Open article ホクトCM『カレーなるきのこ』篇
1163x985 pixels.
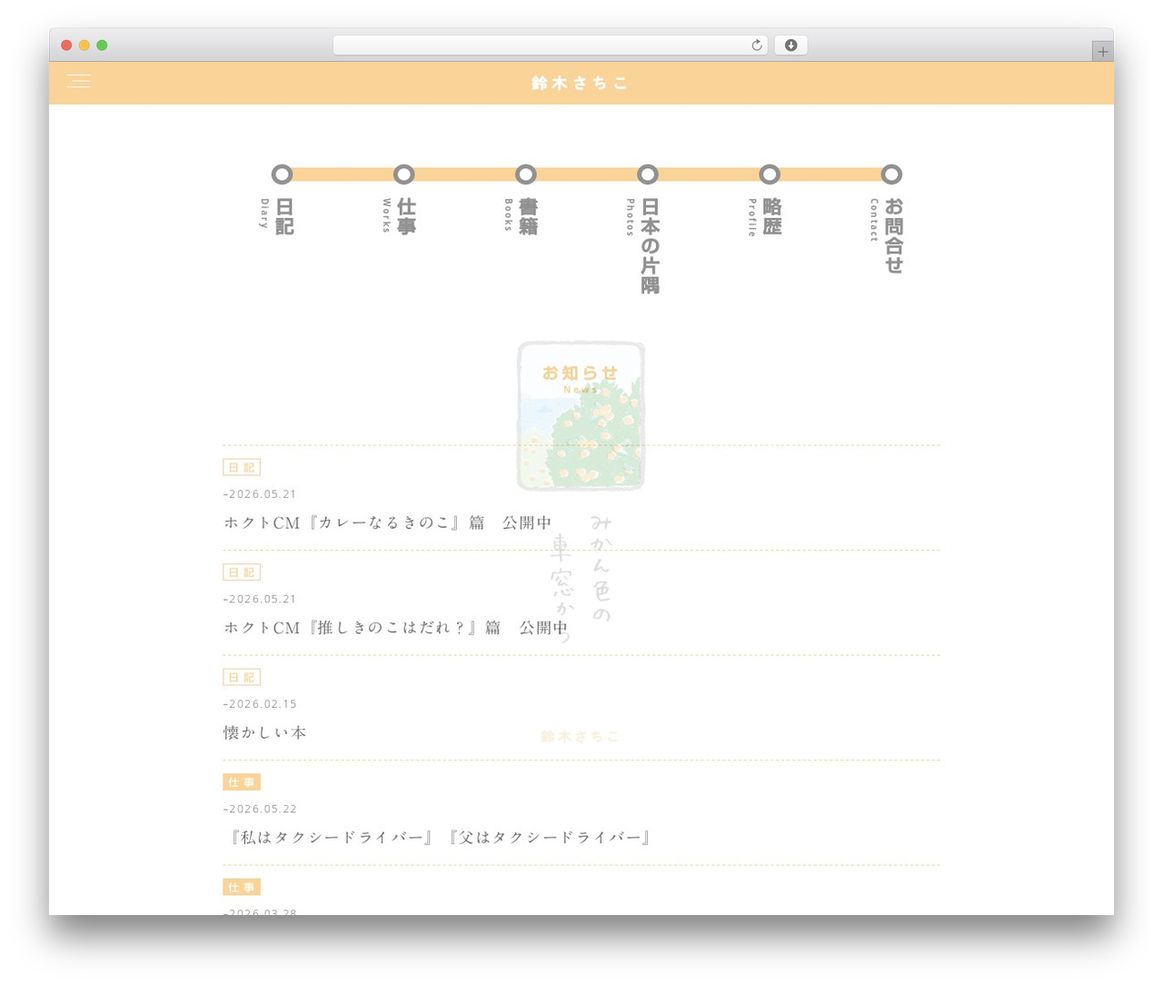pos(388,522)
